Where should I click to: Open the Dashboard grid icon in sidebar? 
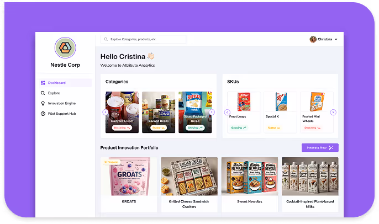coord(43,83)
